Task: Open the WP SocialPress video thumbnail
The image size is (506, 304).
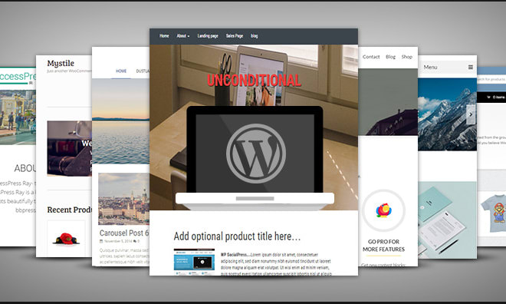Action: click(x=194, y=261)
